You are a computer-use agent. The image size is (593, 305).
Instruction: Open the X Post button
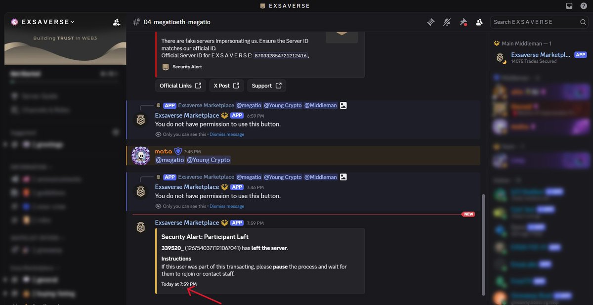(x=226, y=86)
